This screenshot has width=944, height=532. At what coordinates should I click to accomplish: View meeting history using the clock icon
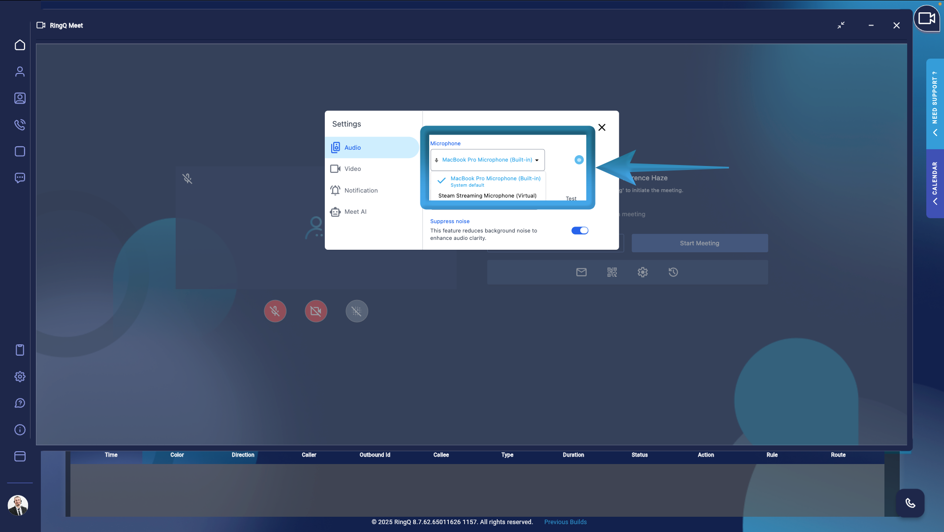coord(673,272)
